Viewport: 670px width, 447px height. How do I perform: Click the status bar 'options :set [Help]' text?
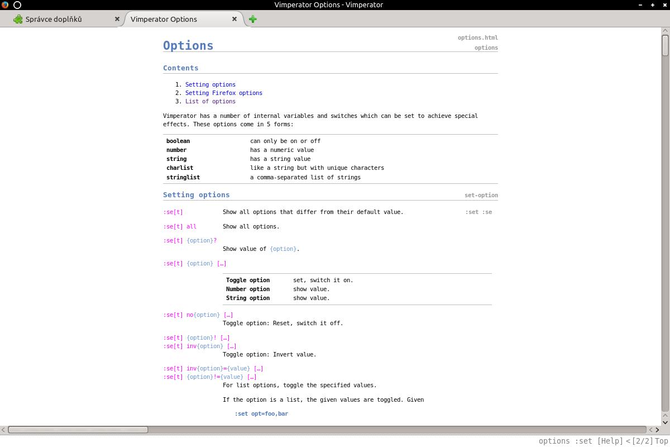(x=581, y=441)
